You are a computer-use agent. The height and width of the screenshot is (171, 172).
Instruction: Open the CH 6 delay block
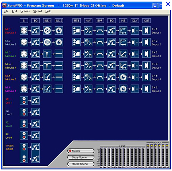(135, 89)
